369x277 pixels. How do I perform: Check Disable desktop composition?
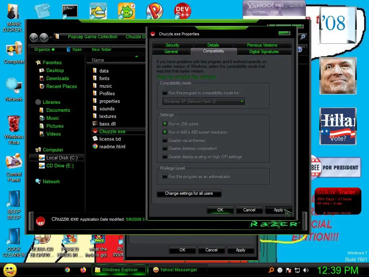pos(165,148)
